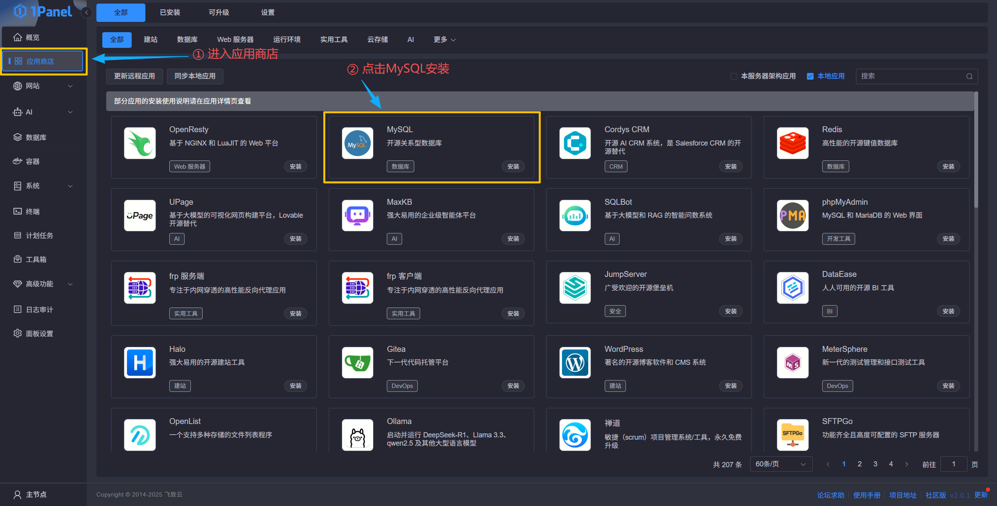Select the Redis application icon
Viewport: 997px width, 506px height.
point(792,143)
